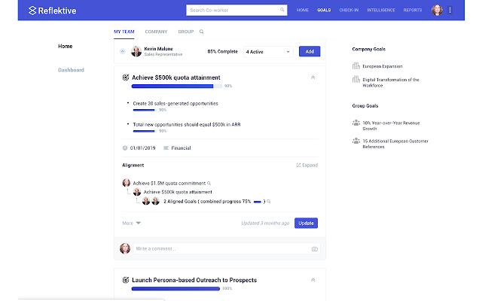
Task: Click the camera icon in comment box
Action: pyautogui.click(x=314, y=249)
